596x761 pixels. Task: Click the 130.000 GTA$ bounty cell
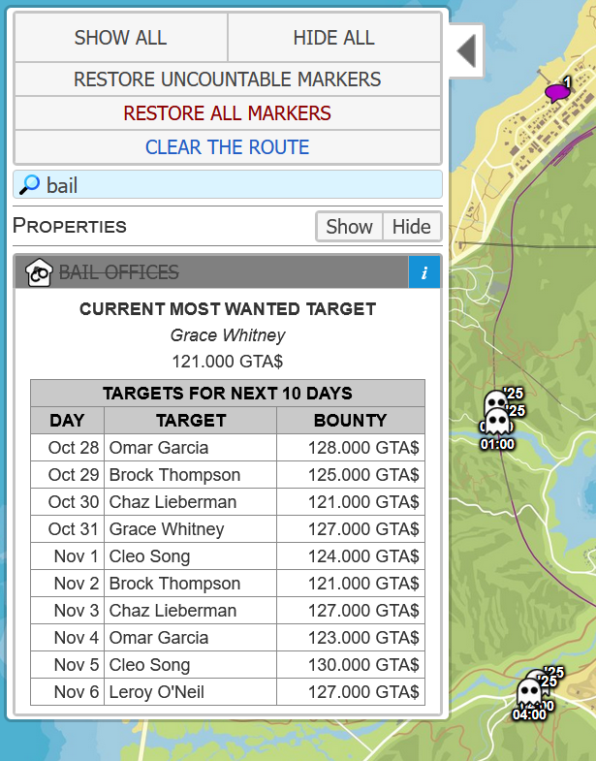tap(351, 665)
